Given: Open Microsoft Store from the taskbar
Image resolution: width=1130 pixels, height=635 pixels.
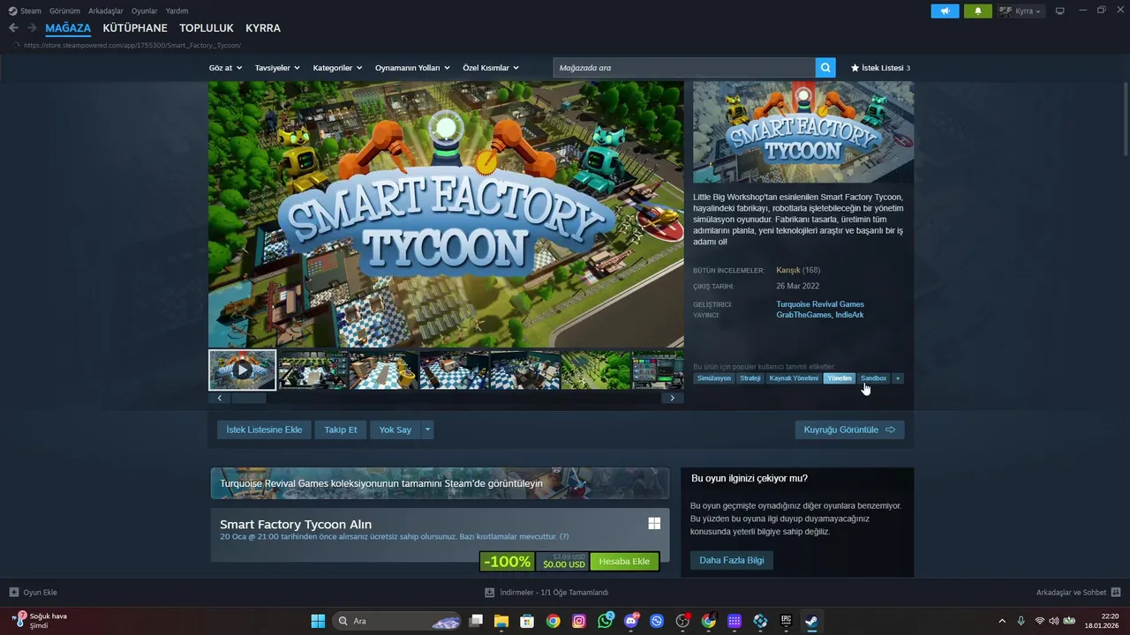Looking at the screenshot, I should tap(527, 621).
